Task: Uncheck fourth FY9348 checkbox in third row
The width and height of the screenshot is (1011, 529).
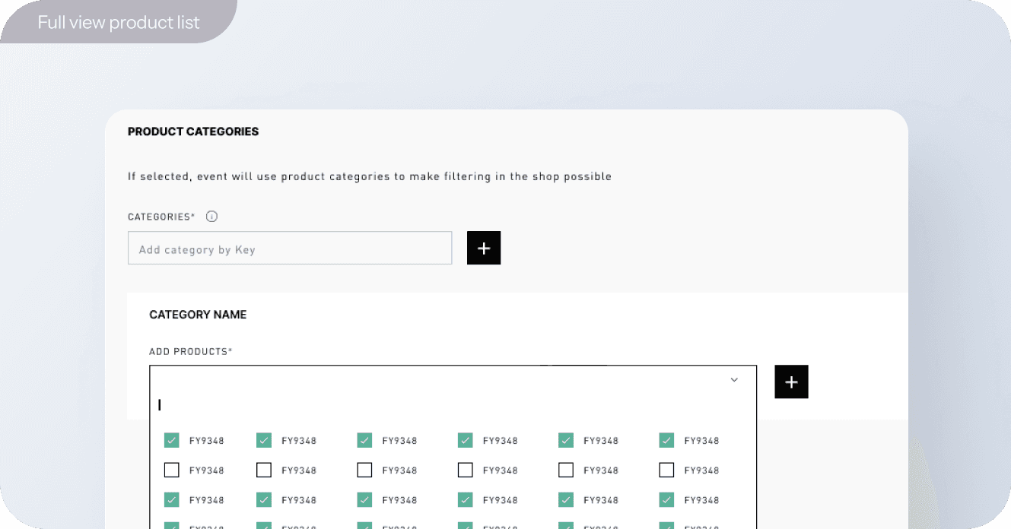Action: click(x=465, y=500)
